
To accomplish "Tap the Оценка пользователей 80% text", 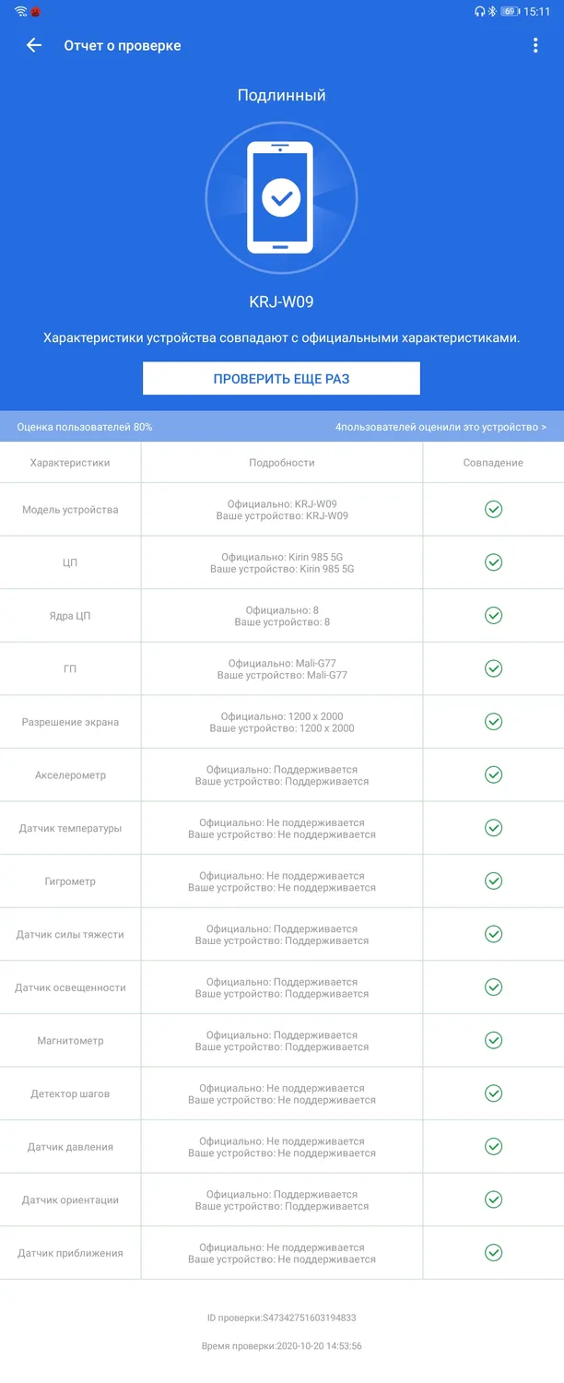I will pos(85,427).
